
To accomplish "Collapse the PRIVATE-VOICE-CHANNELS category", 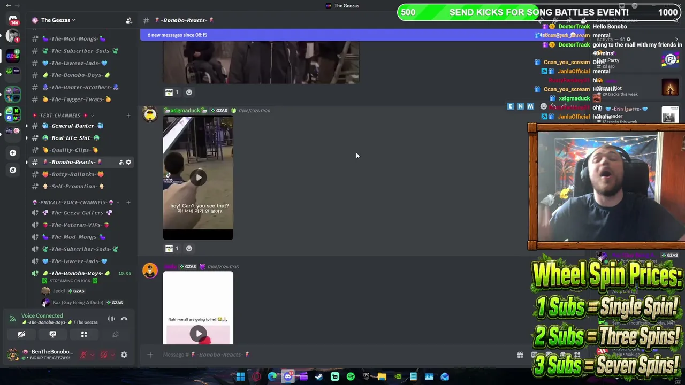I will point(76,203).
